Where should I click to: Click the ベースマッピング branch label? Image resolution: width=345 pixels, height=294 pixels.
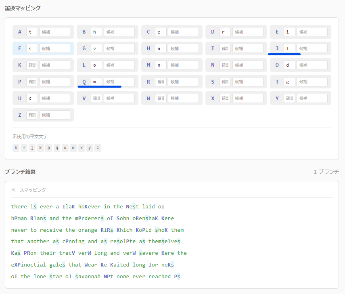click(x=28, y=190)
